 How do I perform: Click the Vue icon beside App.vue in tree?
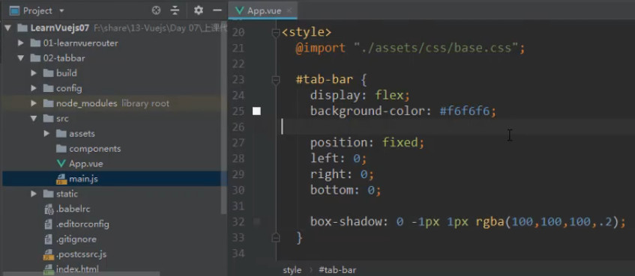61,164
